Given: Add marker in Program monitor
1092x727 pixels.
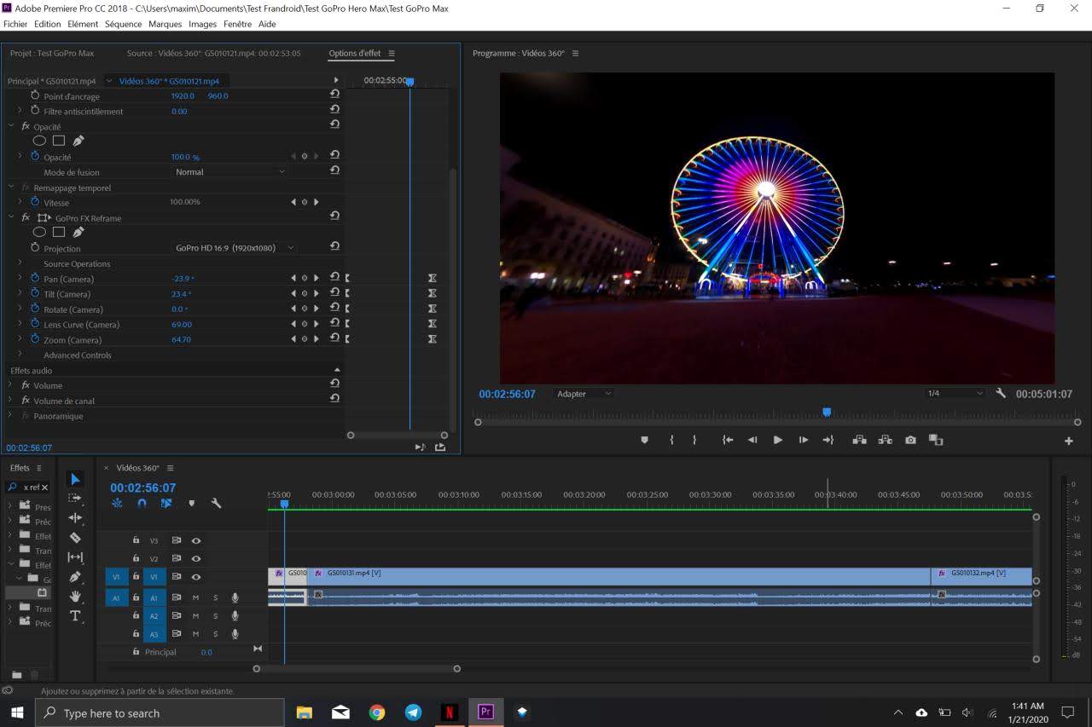Looking at the screenshot, I should (x=644, y=440).
